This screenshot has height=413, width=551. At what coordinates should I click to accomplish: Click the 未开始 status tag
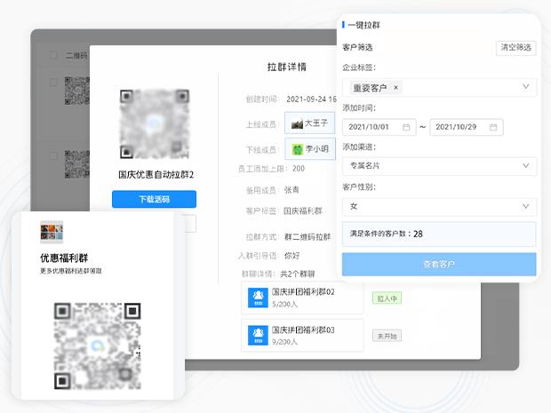387,336
